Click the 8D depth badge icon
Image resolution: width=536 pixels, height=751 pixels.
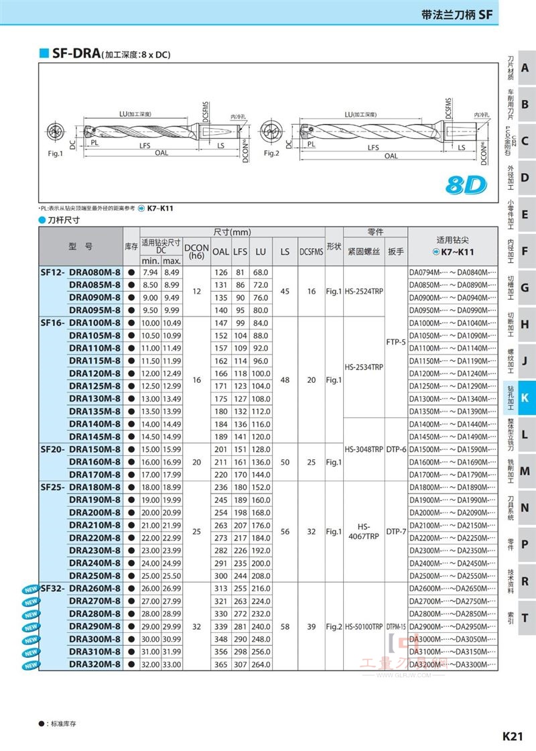pyautogui.click(x=466, y=185)
